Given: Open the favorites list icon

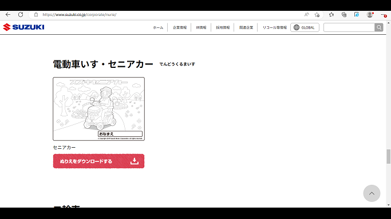Looking at the screenshot, I should point(331,15).
